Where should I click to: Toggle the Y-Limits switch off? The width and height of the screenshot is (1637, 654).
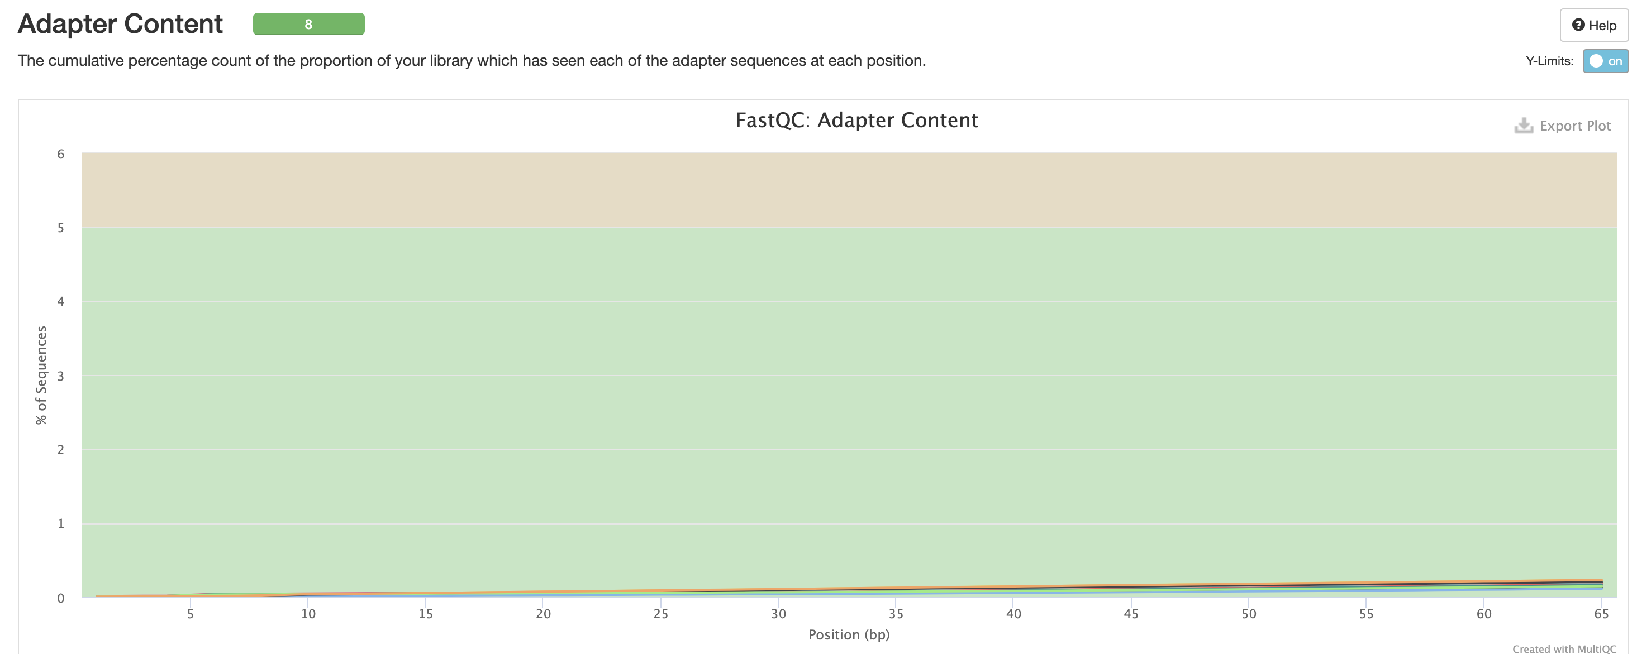pyautogui.click(x=1605, y=61)
